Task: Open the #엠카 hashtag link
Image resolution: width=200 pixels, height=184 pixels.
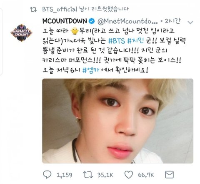Action: click(x=91, y=70)
